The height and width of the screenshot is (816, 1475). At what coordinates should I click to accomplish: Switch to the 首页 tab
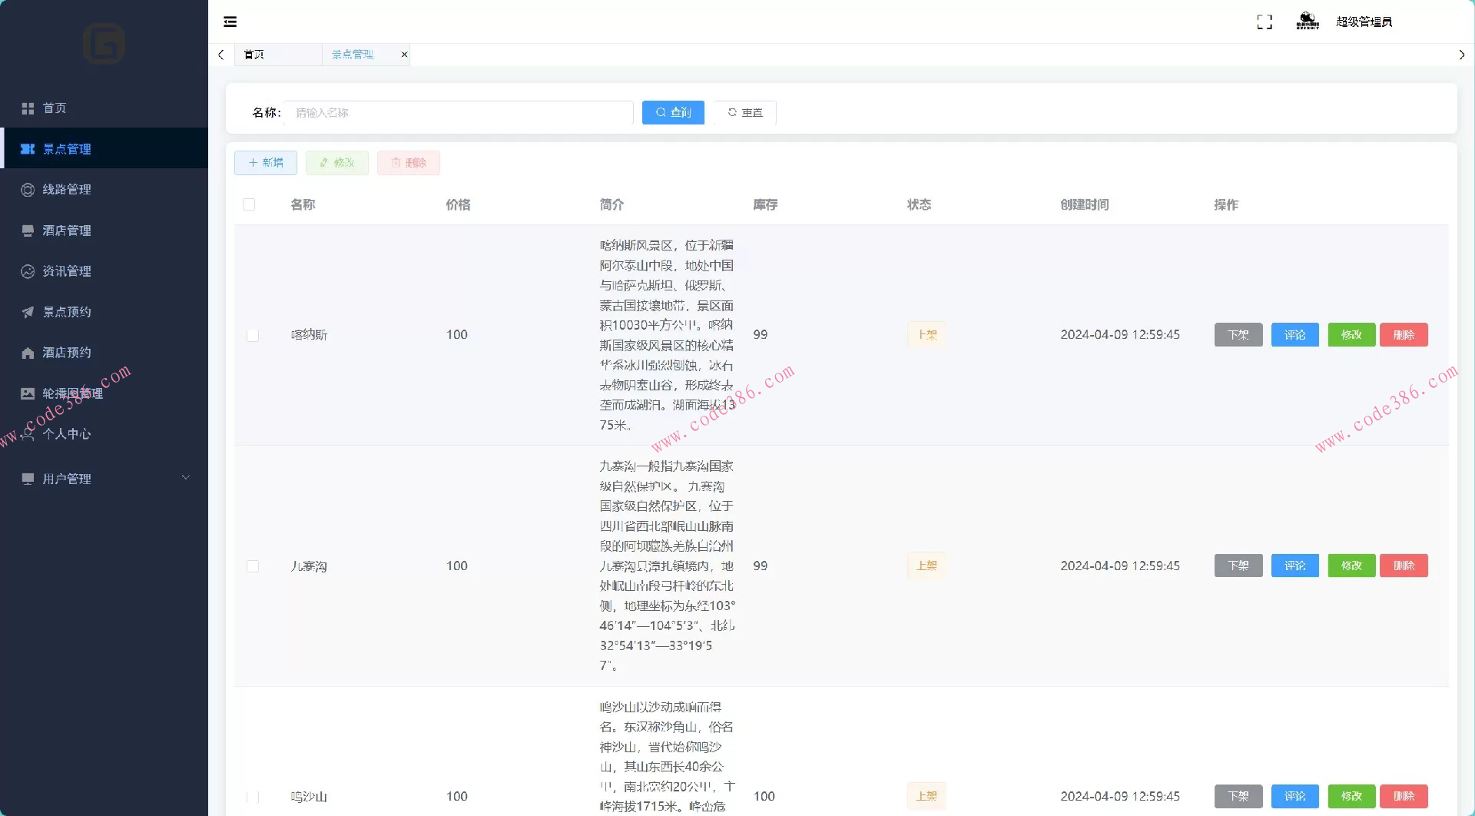coord(254,55)
